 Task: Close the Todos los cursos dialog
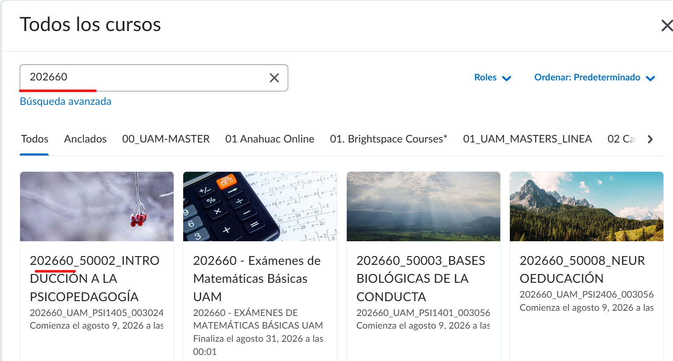[666, 25]
